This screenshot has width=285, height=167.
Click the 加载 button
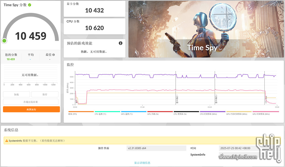[16, 94]
